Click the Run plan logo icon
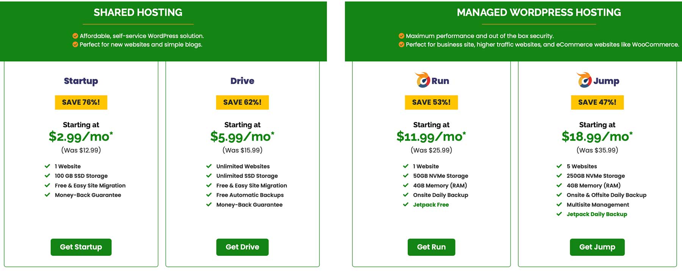The width and height of the screenshot is (682, 271). coord(422,80)
